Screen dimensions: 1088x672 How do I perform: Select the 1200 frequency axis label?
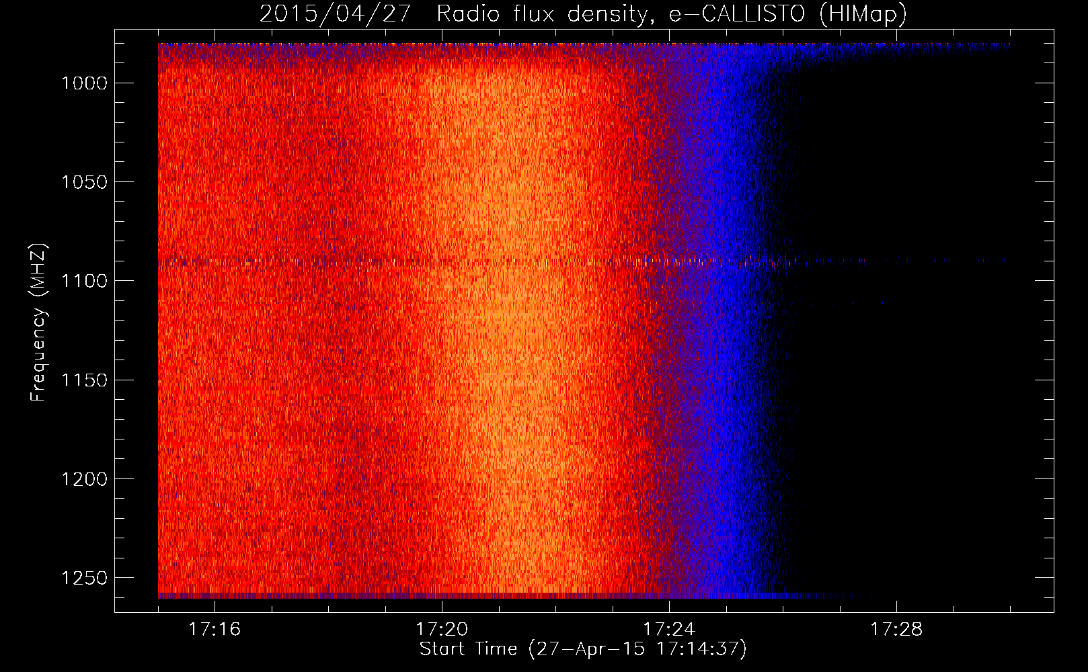click(x=84, y=479)
